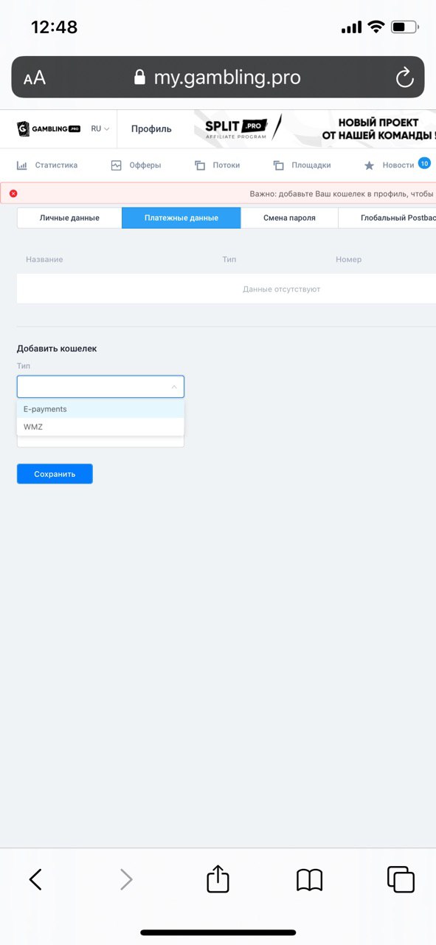Tap the Safari reload page icon
Viewport: 436px width, 945px height.
point(404,78)
